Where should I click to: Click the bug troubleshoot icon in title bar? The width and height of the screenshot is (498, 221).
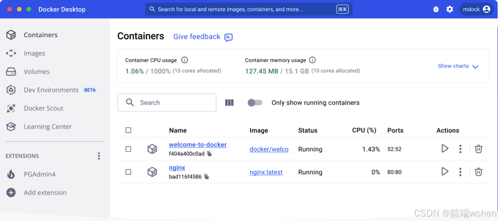tap(436, 9)
